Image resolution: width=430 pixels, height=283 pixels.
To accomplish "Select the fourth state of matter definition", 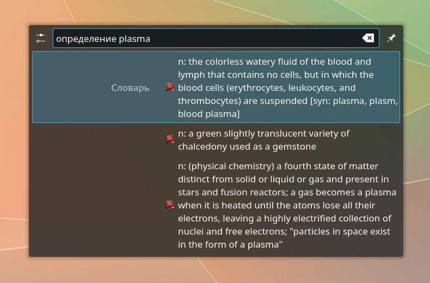I will tap(216, 205).
